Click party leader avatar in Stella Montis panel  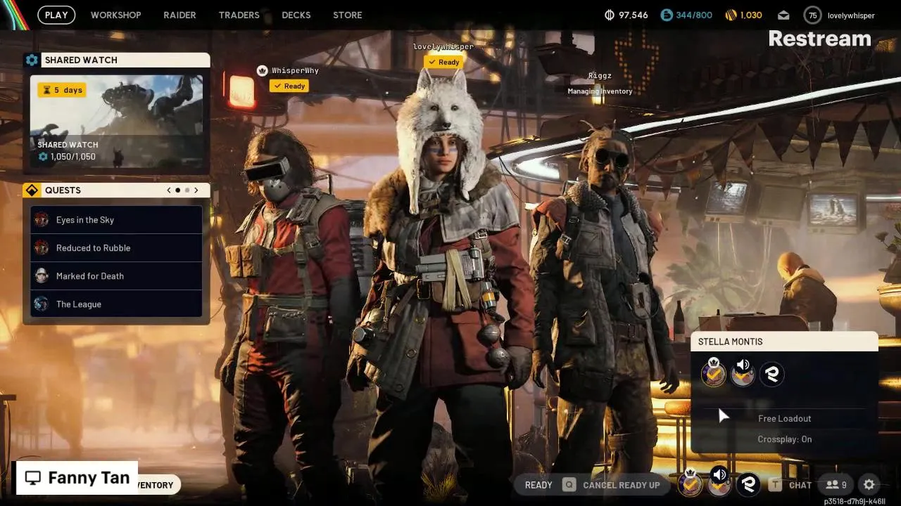pyautogui.click(x=714, y=373)
